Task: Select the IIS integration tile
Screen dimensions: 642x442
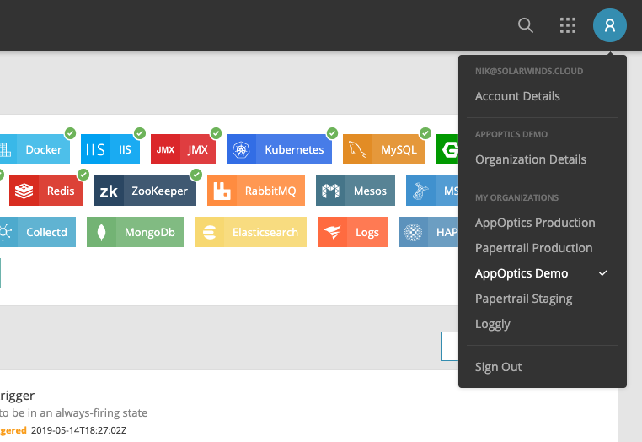Action: tap(110, 149)
